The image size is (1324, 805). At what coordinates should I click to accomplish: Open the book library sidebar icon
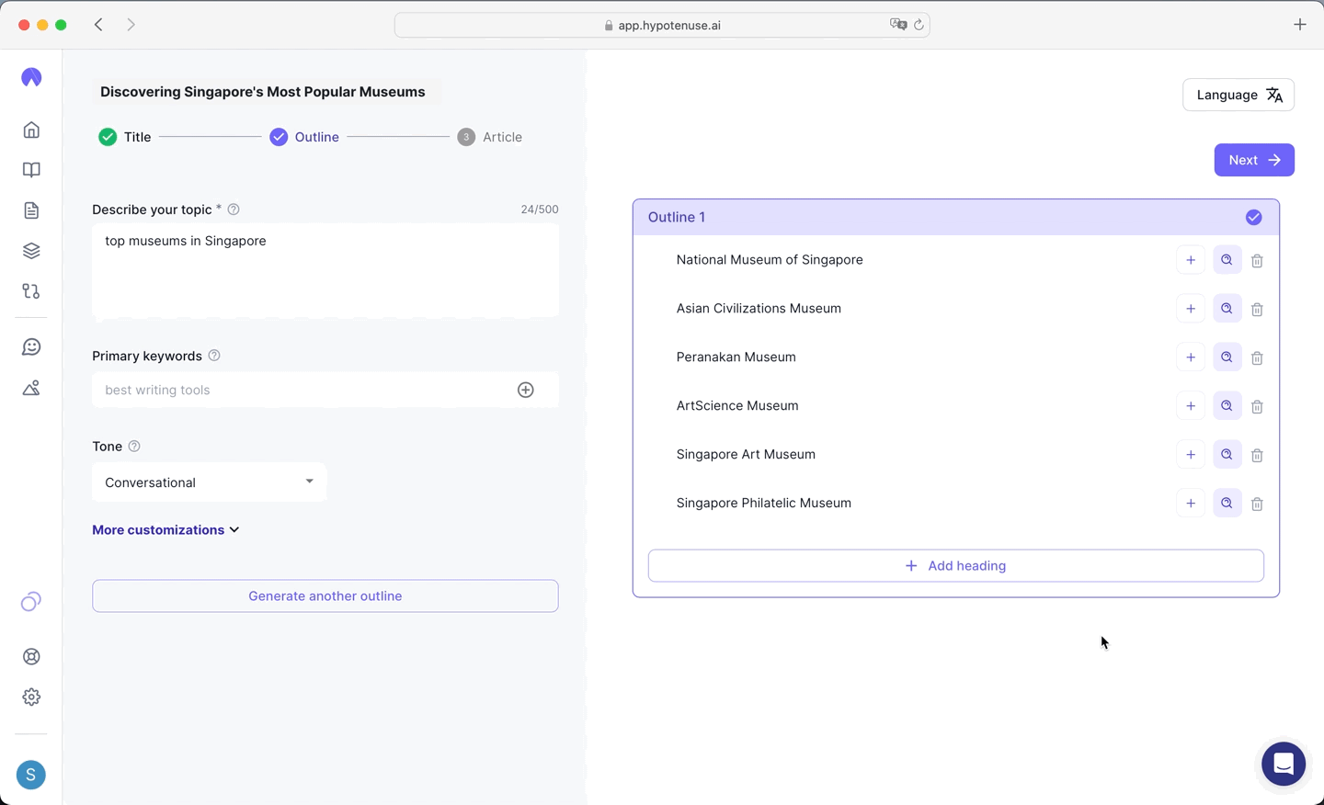click(x=31, y=170)
